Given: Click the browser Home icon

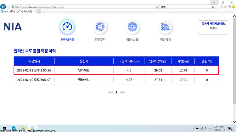Looking at the screenshot, I should [x=221, y=7].
